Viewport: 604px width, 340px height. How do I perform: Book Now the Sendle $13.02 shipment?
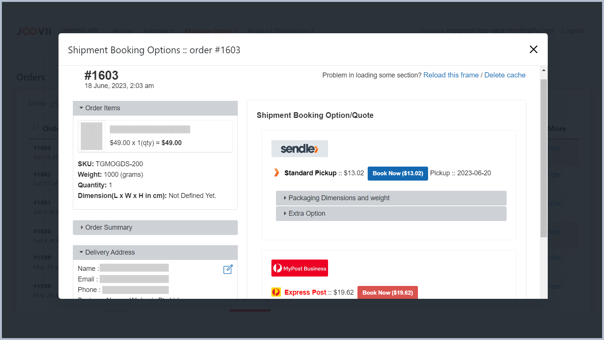[398, 173]
